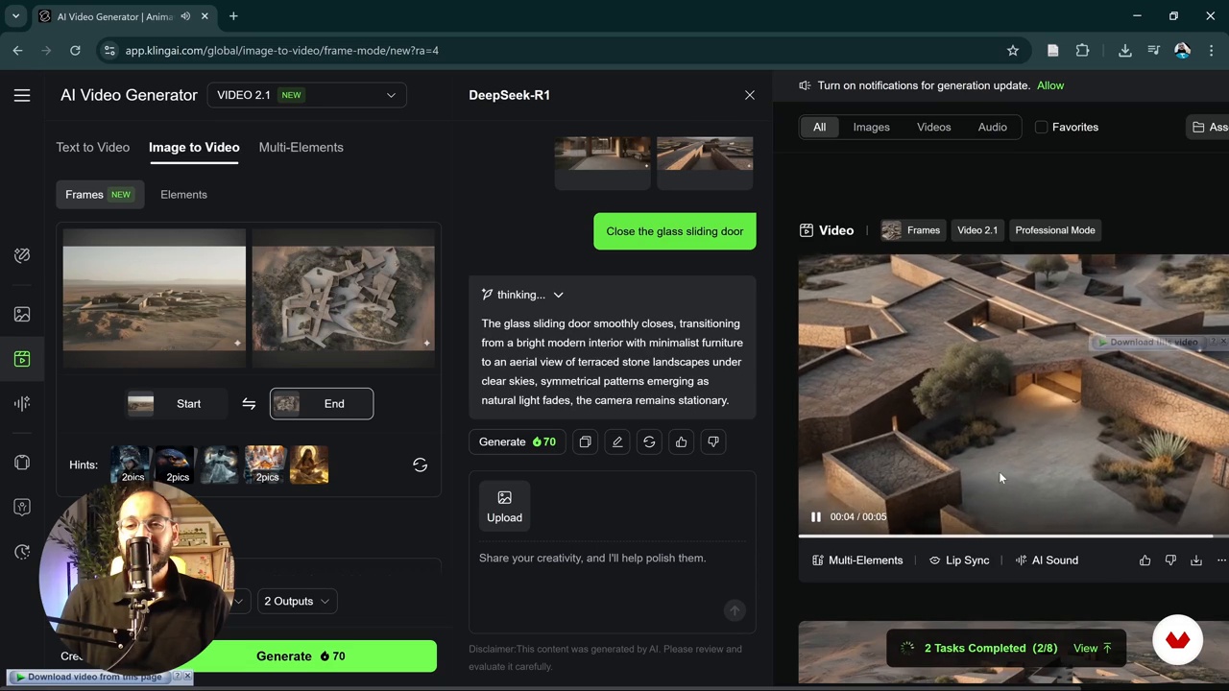This screenshot has height=691, width=1229.
Task: Open Lip Sync for this video
Action: 958,560
